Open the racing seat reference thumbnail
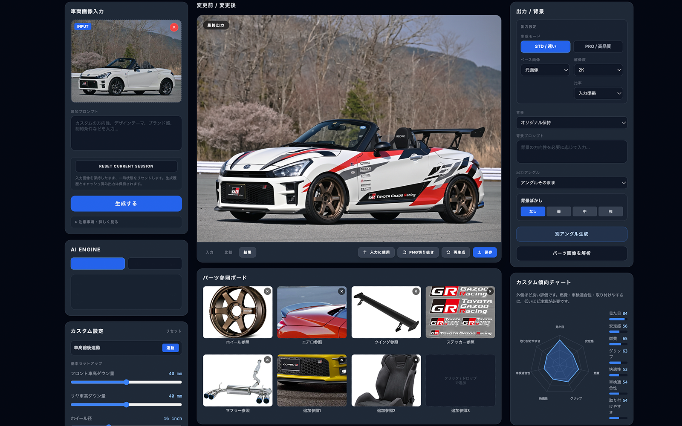Screen dimensions: 682x426 coord(386,380)
